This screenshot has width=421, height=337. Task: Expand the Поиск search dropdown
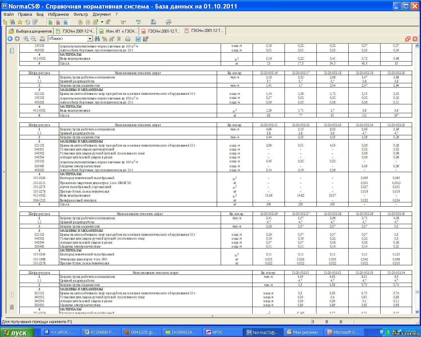(89, 39)
